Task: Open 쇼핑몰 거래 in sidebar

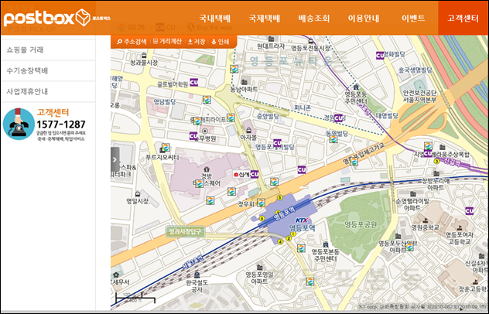Action: point(48,50)
